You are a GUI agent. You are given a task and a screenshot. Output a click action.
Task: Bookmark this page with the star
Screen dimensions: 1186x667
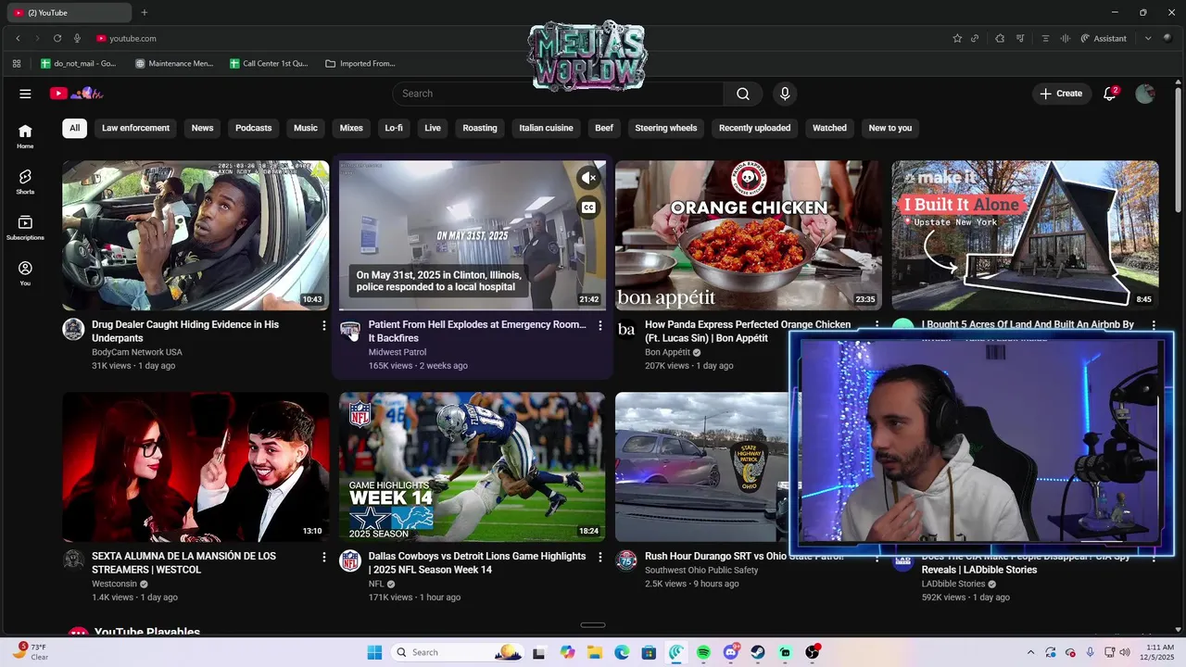click(x=957, y=38)
